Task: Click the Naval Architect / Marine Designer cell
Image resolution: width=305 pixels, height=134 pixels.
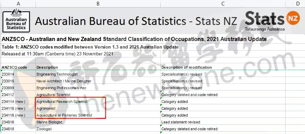Action: pyautogui.click(x=98, y=81)
